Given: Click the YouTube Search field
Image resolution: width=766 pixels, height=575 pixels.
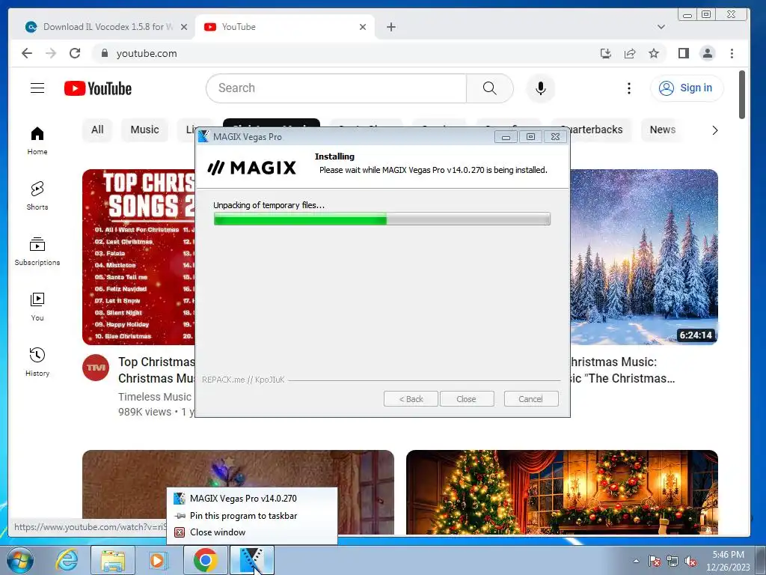Looking at the screenshot, I should tap(336, 88).
